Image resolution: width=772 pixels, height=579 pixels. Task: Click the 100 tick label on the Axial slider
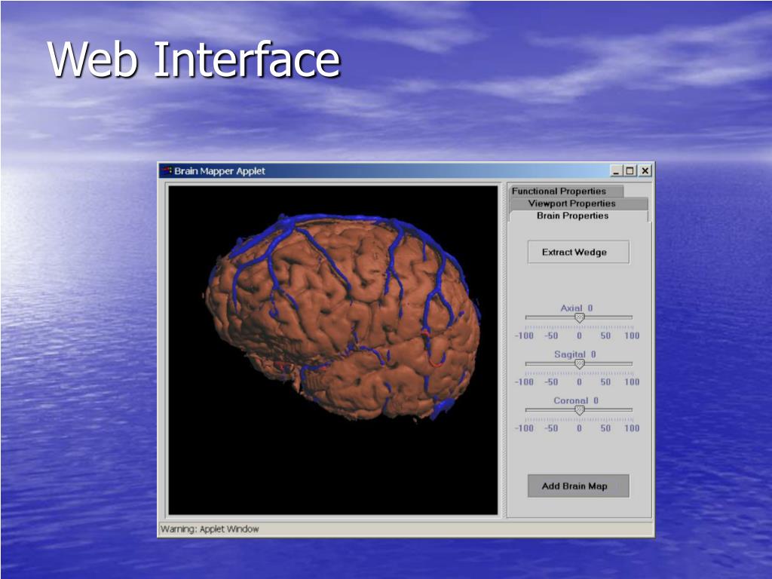632,335
